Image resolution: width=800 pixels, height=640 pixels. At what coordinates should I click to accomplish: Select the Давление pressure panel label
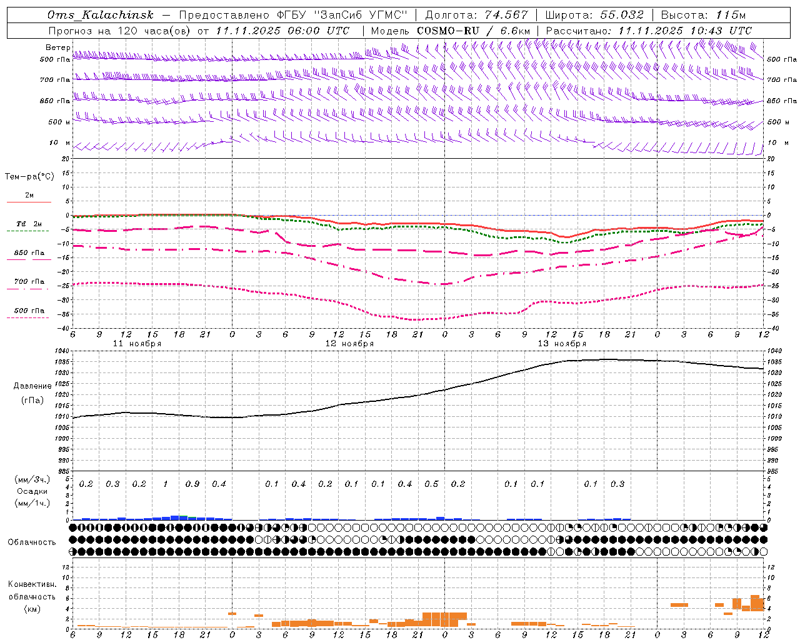pyautogui.click(x=32, y=386)
